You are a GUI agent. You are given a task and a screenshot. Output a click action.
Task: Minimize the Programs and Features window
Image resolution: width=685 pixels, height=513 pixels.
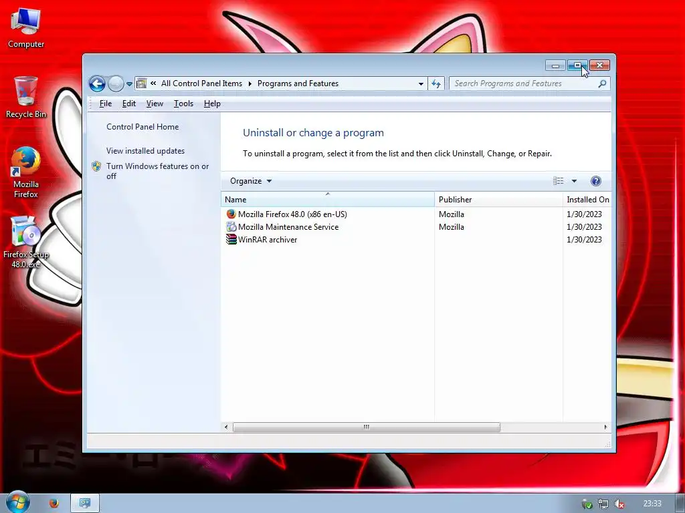[x=555, y=65]
